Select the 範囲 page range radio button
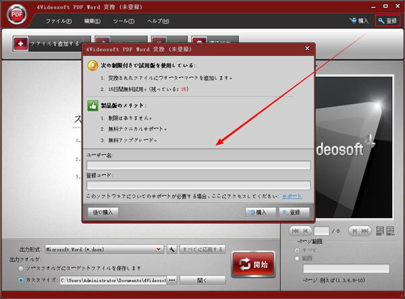 (297, 259)
